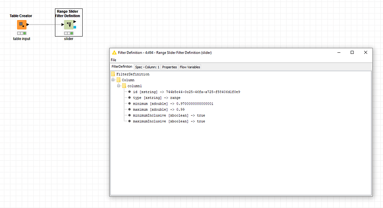383x208 pixels.
Task: Select the maximum [xdouble] 0.99 entry
Action: point(159,110)
